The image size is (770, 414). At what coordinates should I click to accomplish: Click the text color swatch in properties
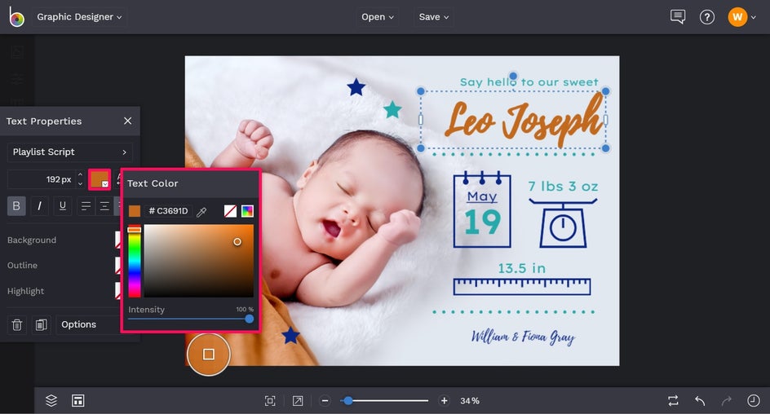tap(100, 179)
